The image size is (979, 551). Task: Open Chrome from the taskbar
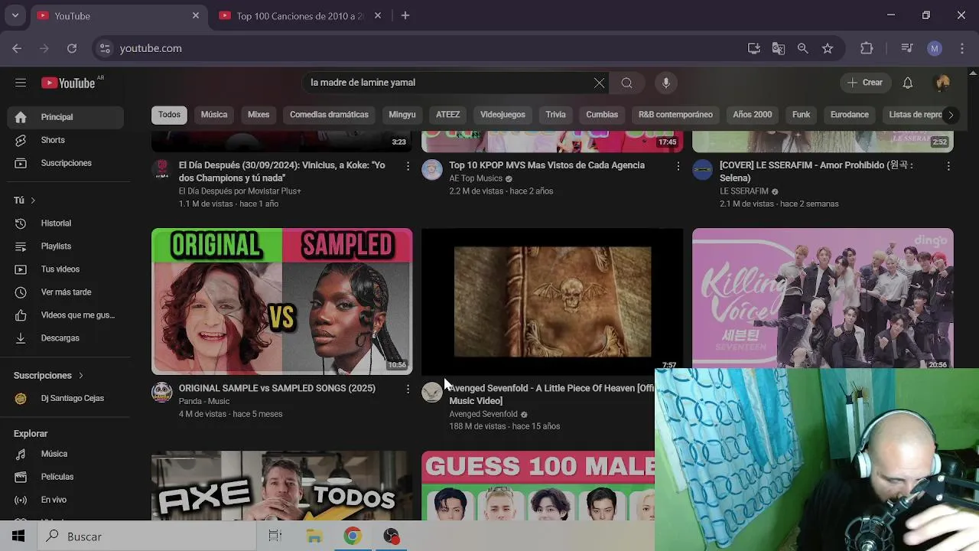point(353,536)
